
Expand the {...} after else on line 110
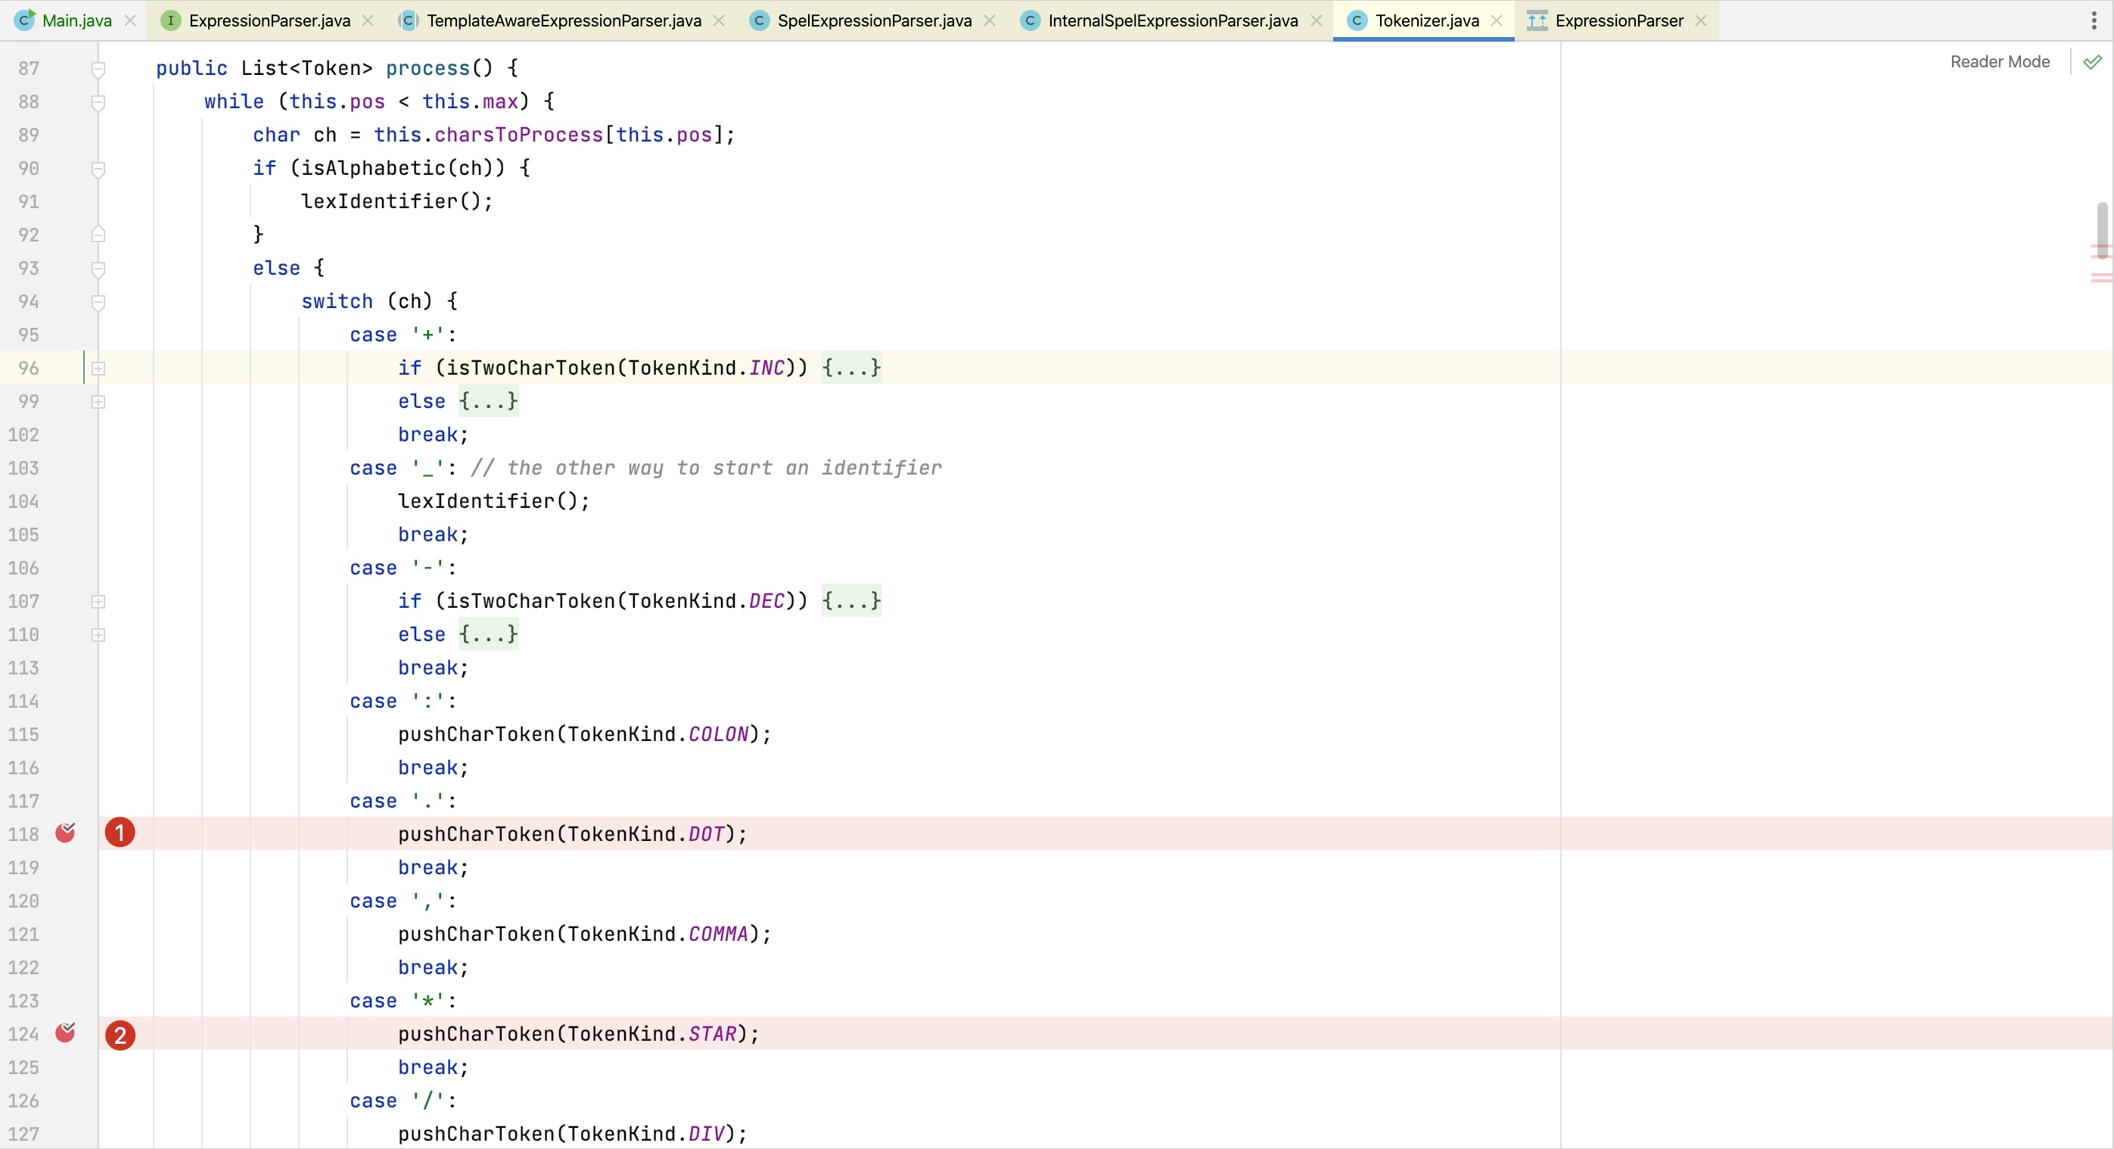pos(488,634)
